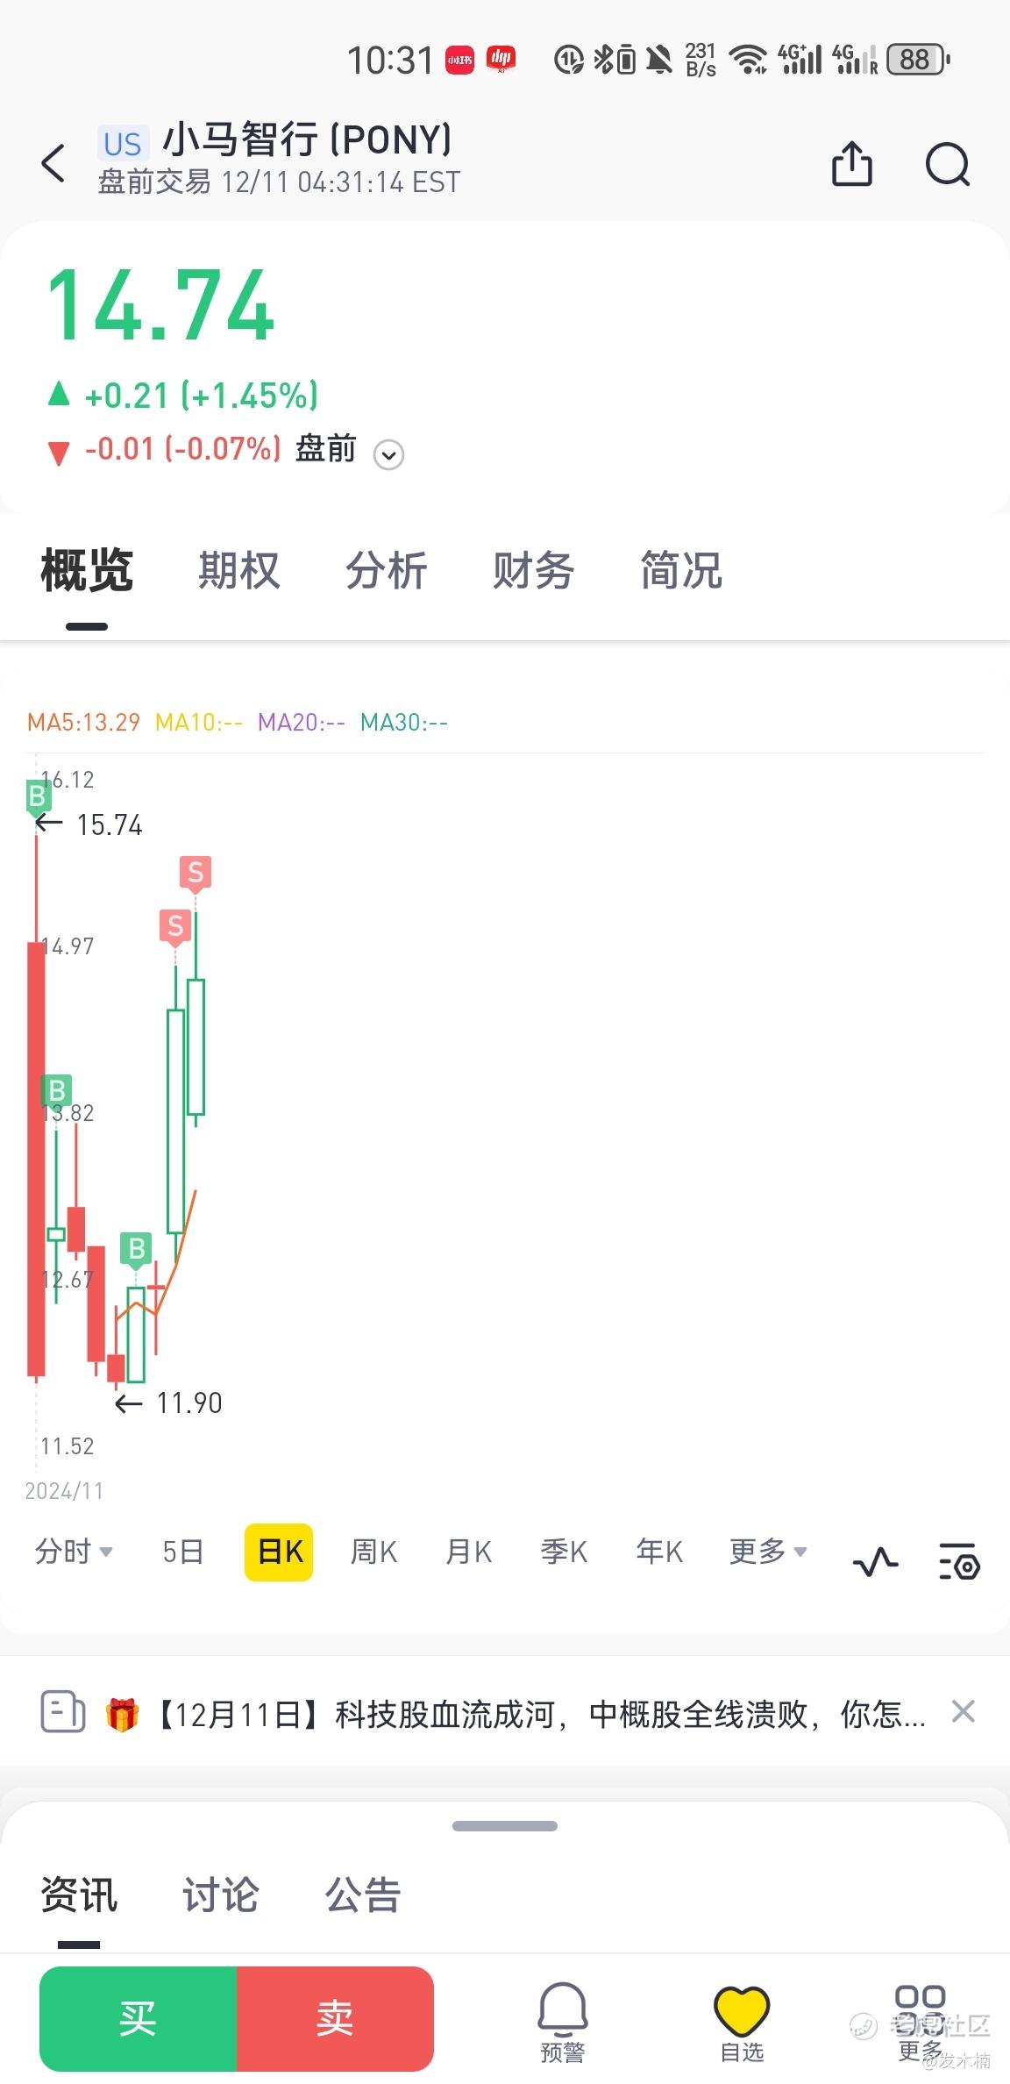Open chart settings list icon
Screen dimensions: 1010x2084
(959, 1561)
